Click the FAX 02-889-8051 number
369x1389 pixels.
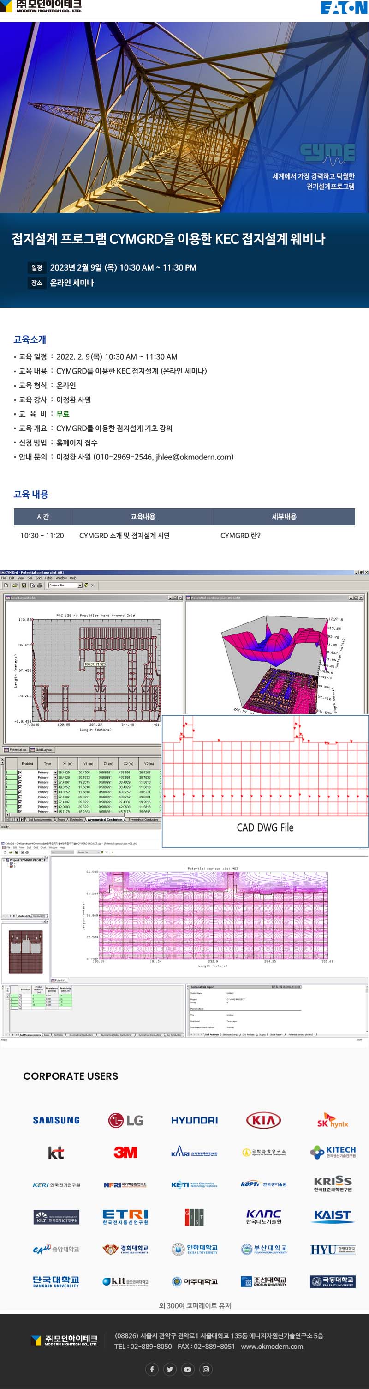click(x=206, y=1347)
